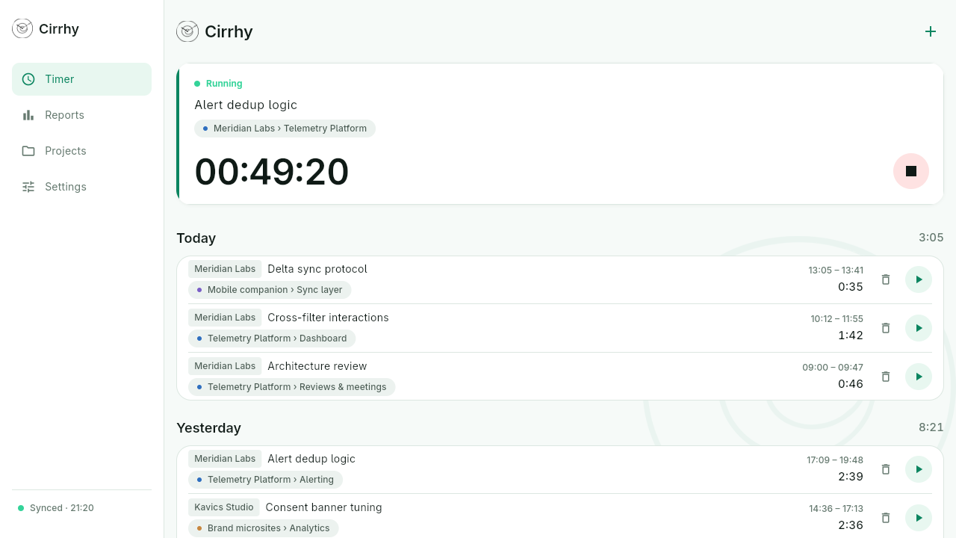Resume yesterday's Alert dedup logic entry
This screenshot has height=538, width=956.
click(x=919, y=469)
